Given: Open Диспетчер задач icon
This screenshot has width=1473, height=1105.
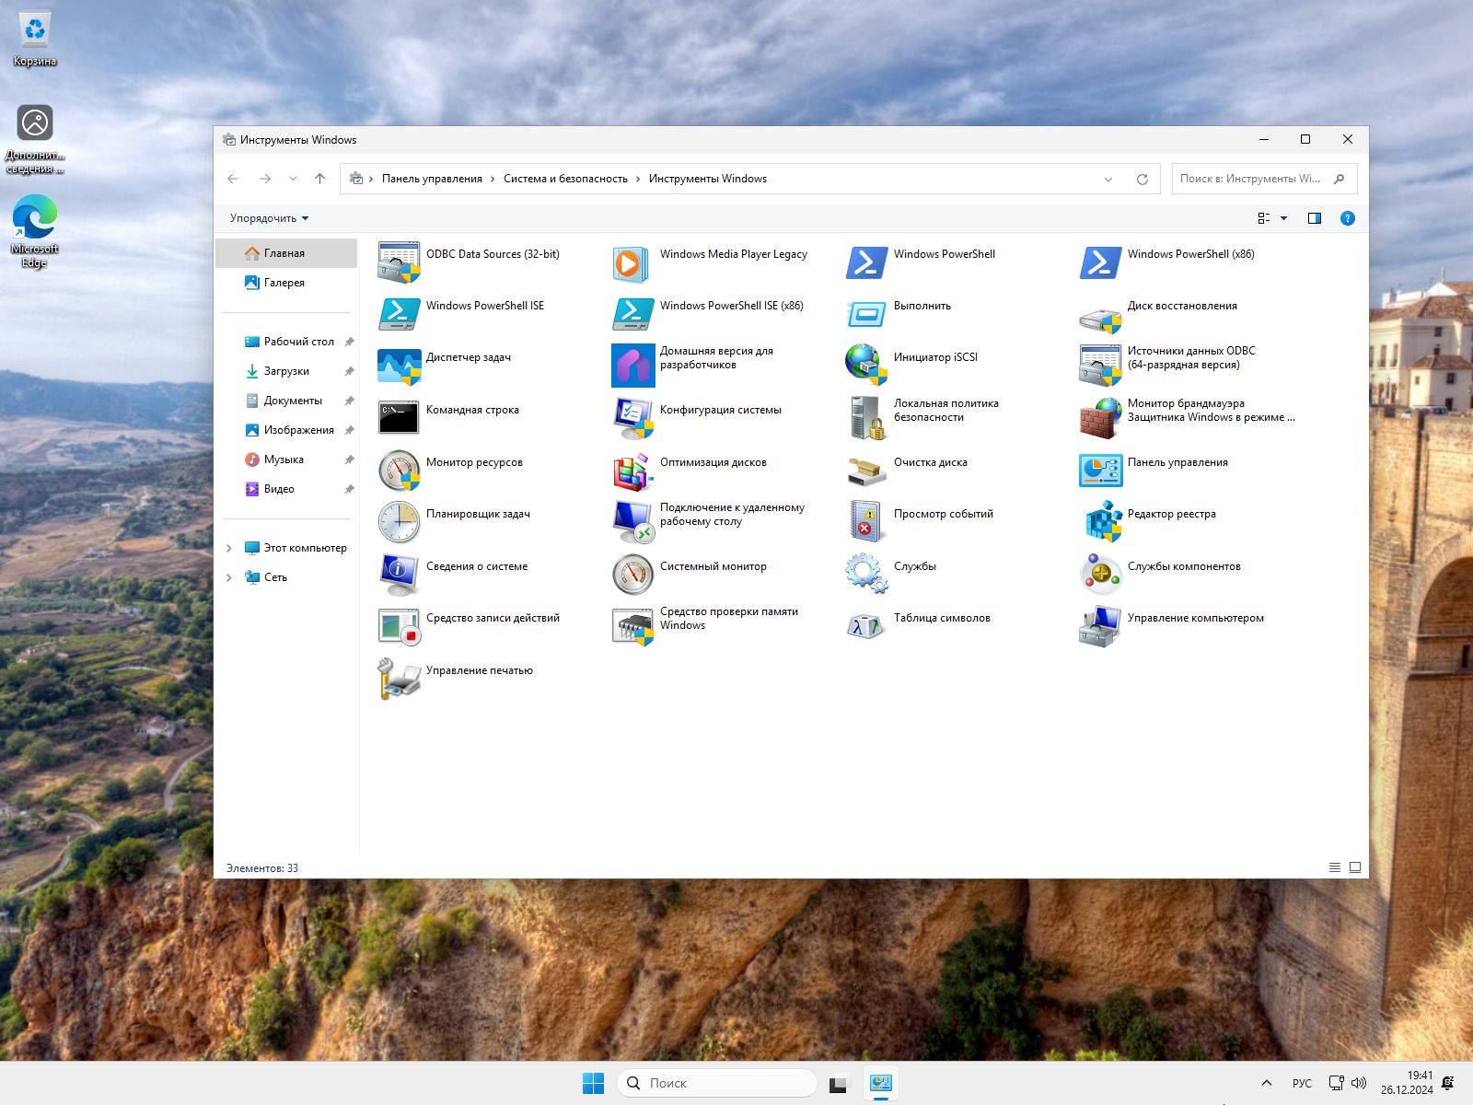Looking at the screenshot, I should pyautogui.click(x=399, y=366).
